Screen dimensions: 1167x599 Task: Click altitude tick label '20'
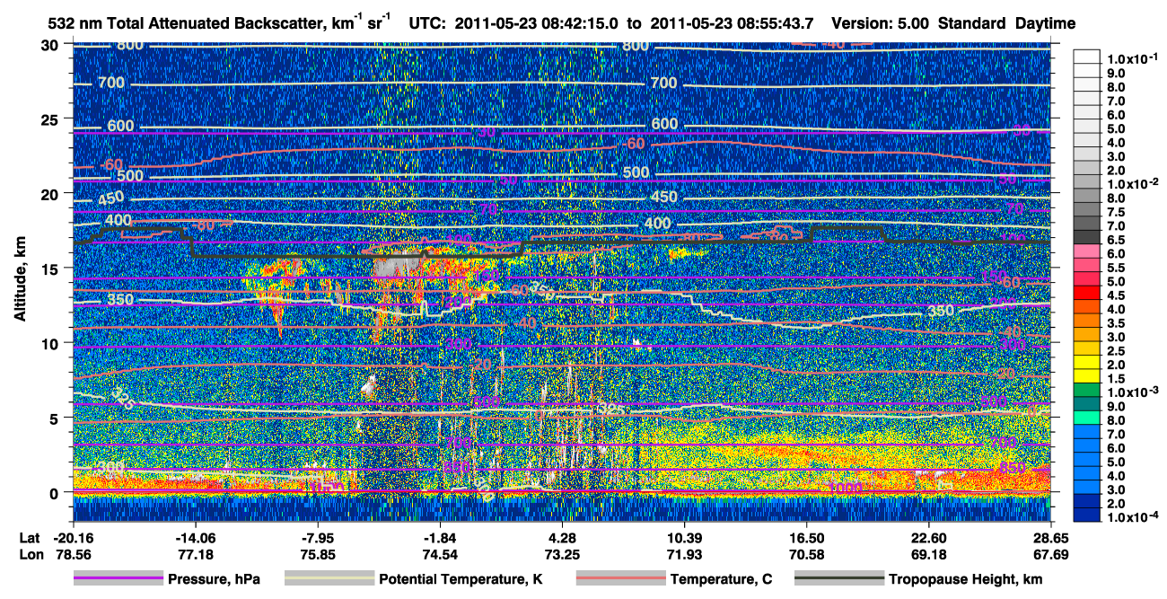point(52,193)
